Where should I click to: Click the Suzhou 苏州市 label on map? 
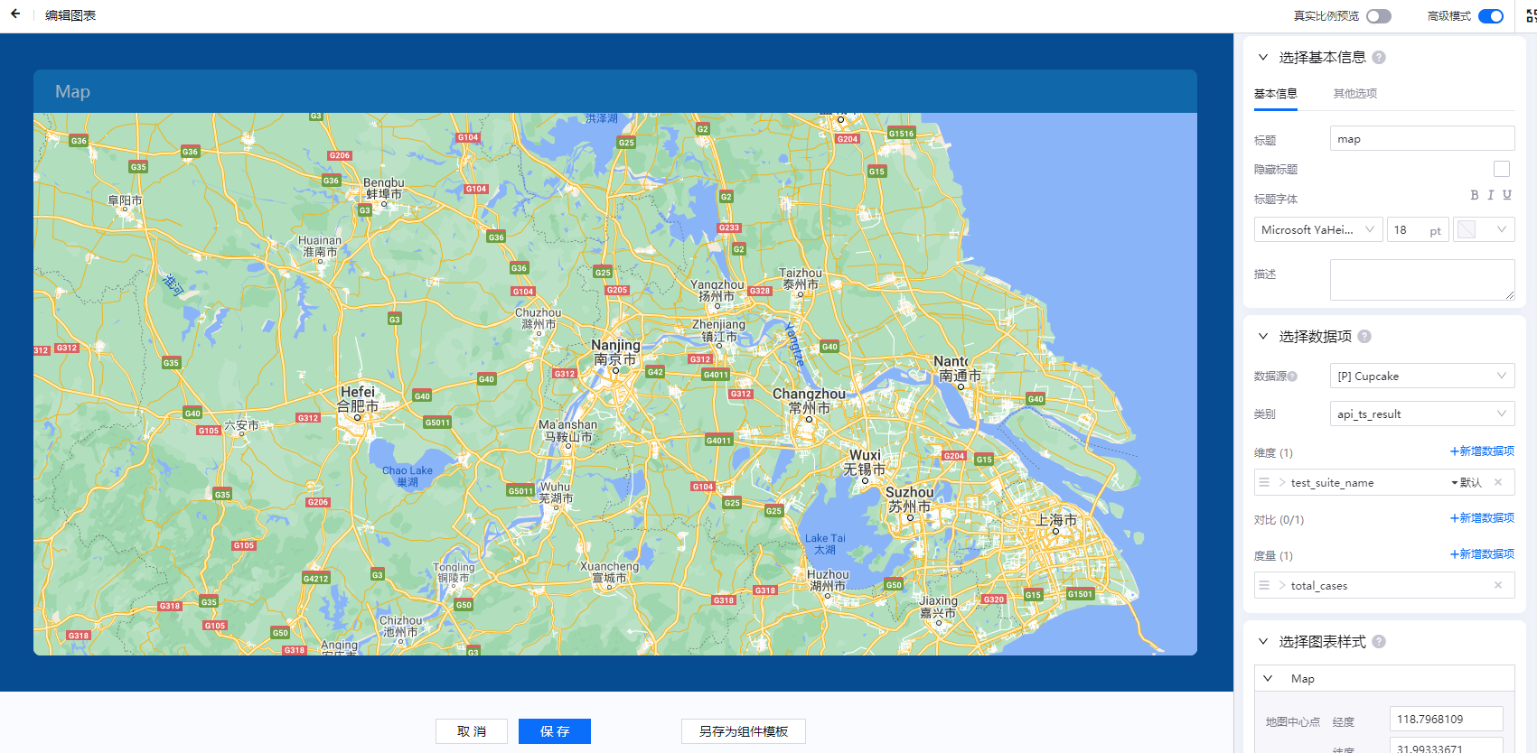(909, 499)
